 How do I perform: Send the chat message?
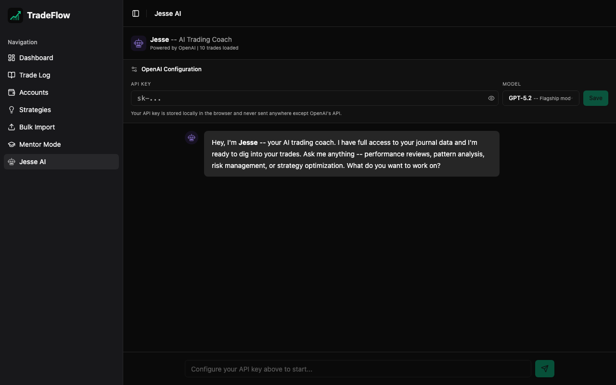click(544, 369)
